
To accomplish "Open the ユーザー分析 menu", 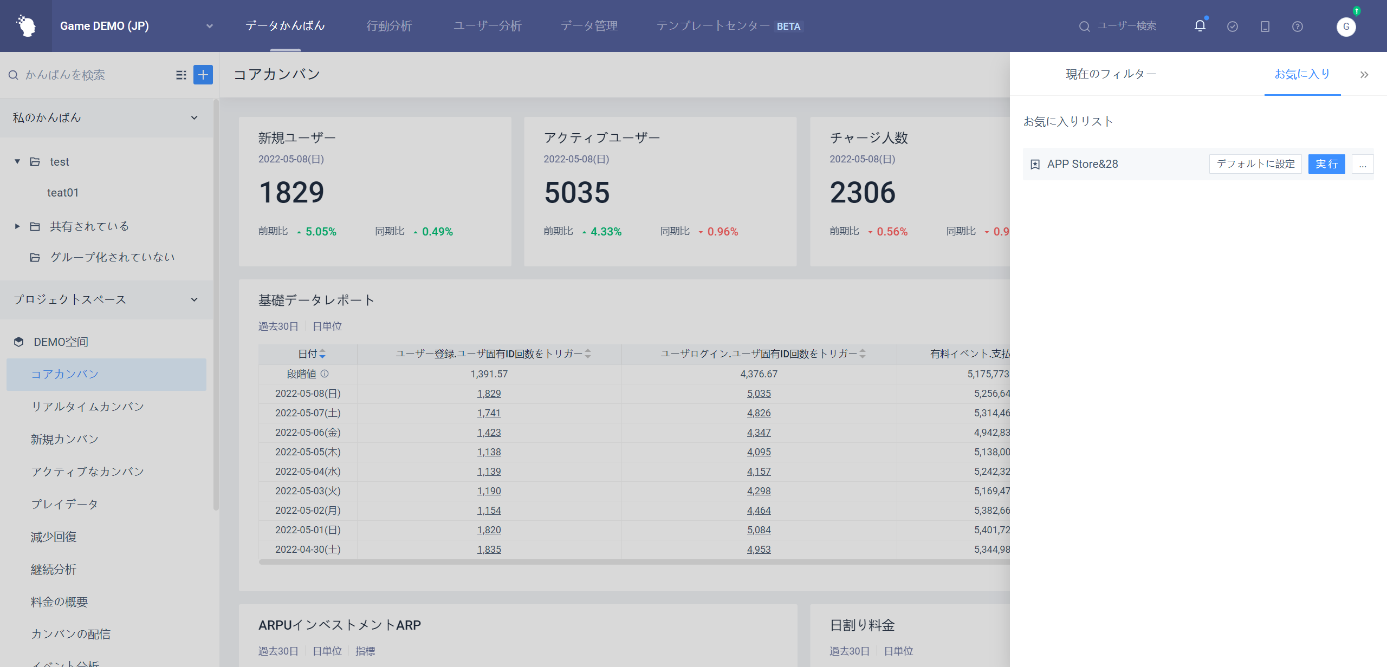I will [487, 26].
